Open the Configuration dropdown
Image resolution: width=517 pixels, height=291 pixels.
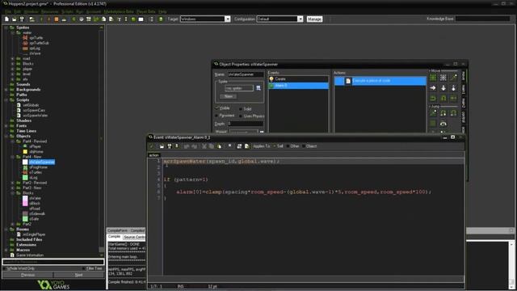(300, 19)
